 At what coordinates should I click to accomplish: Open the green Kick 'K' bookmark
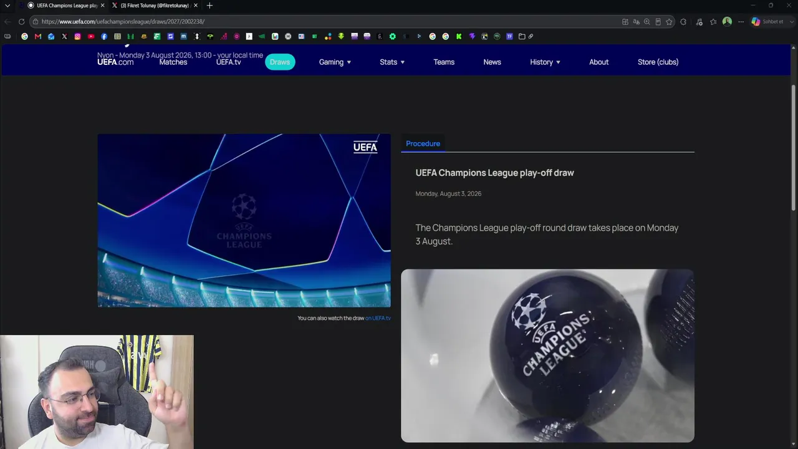[x=459, y=36]
